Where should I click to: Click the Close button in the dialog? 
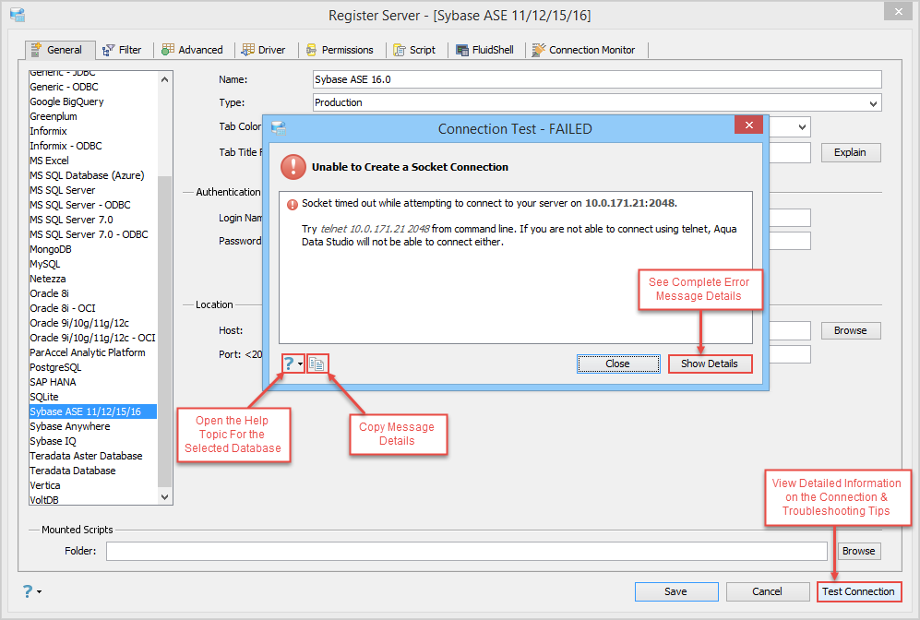click(618, 364)
